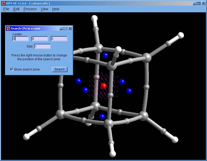The width and height of the screenshot is (207, 161).
Task: Open the Edit menu
Action: [x=16, y=9]
